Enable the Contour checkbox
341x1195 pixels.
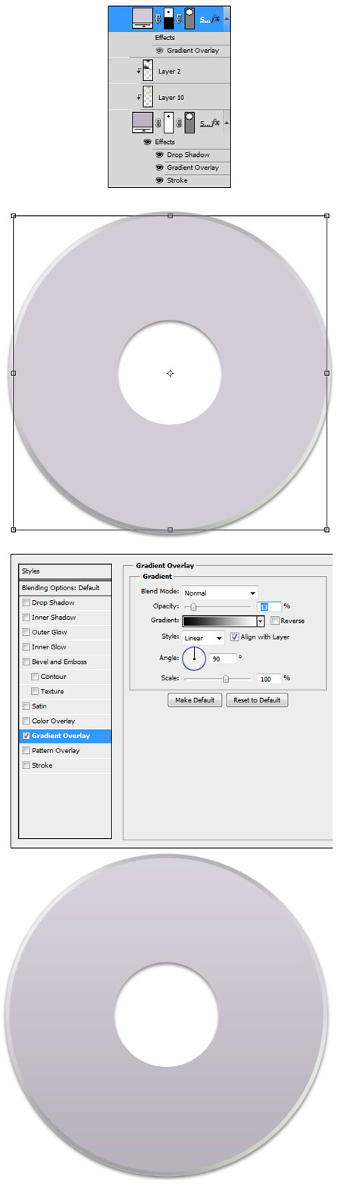(35, 677)
